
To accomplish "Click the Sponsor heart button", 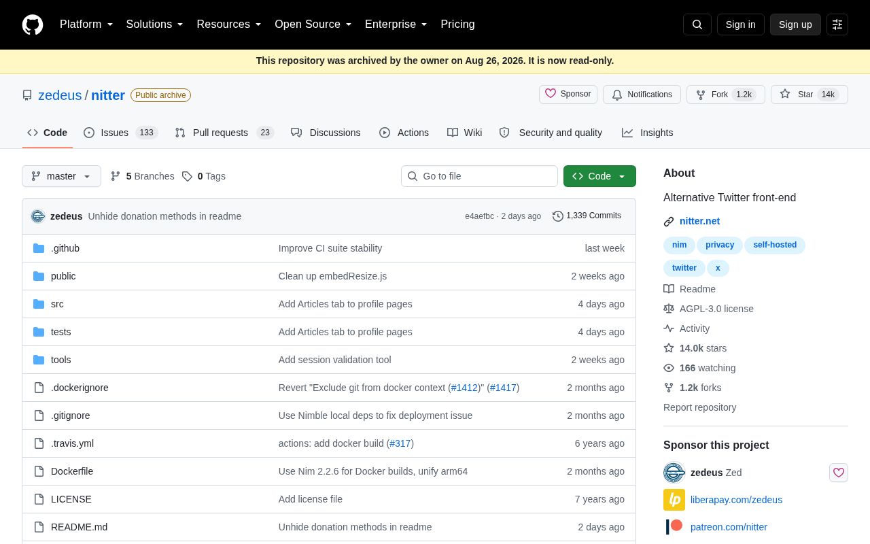I will (568, 95).
